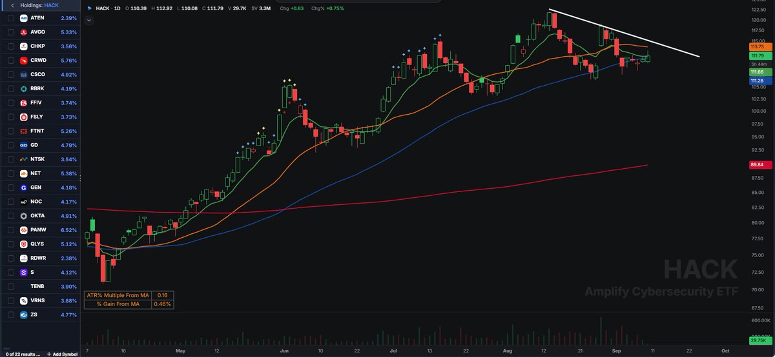This screenshot has height=357, width=775.
Task: Tick the checkbox for CHKP
Action: (x=10, y=46)
